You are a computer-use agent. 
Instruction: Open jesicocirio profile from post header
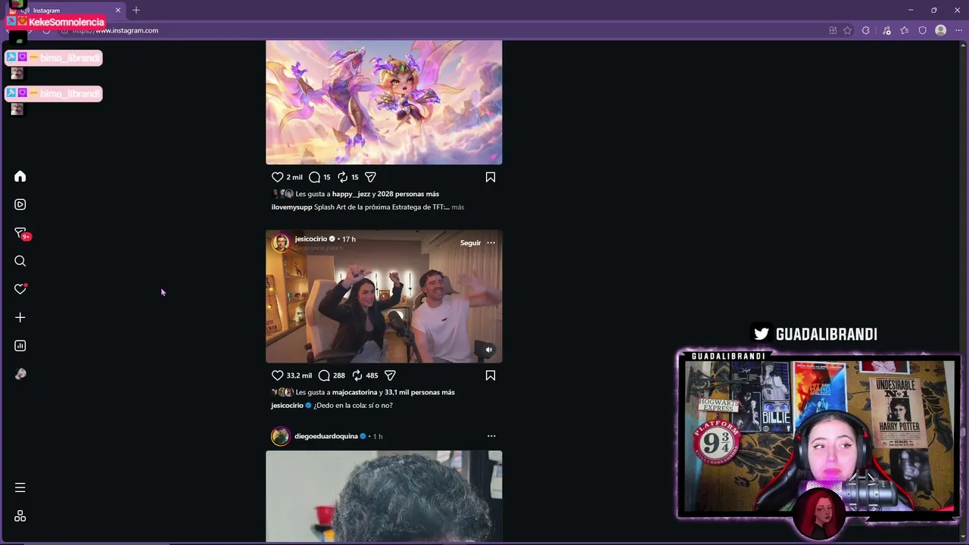tap(310, 239)
